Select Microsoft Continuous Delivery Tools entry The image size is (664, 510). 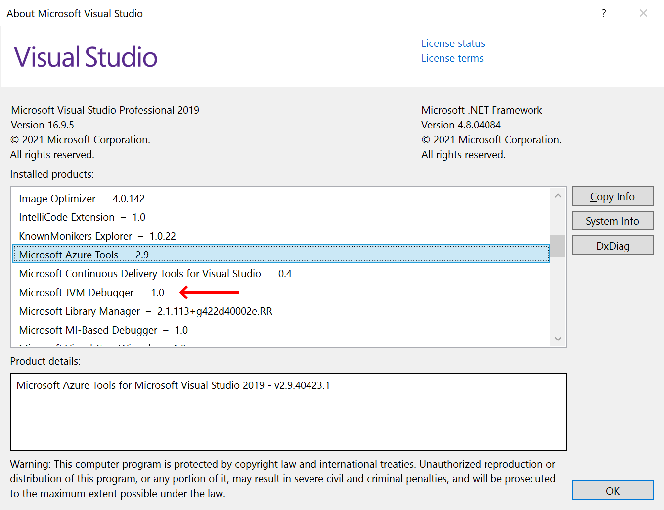click(x=281, y=274)
